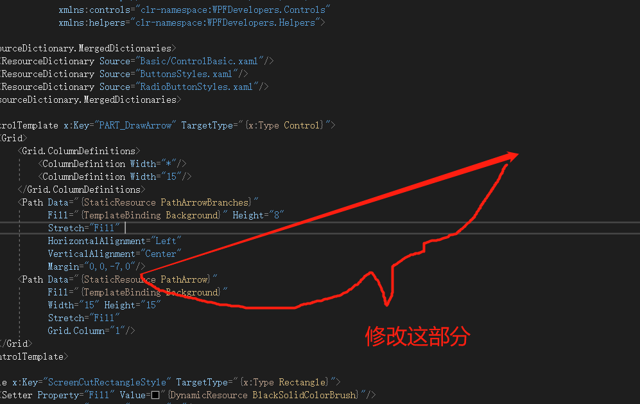Click the Stretch="Fill" attribute on highlighted line
The height and width of the screenshot is (404, 640).
point(84,228)
